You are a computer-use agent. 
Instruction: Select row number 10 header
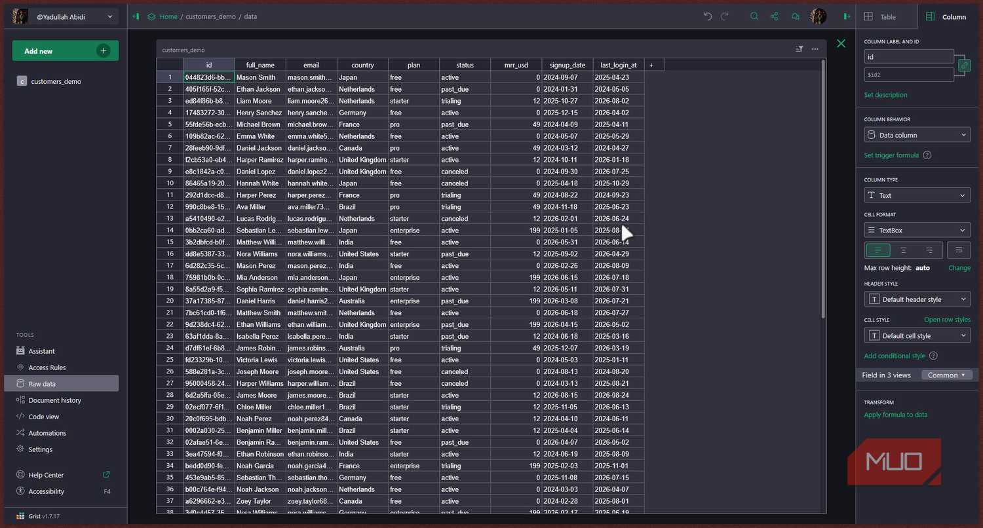170,183
